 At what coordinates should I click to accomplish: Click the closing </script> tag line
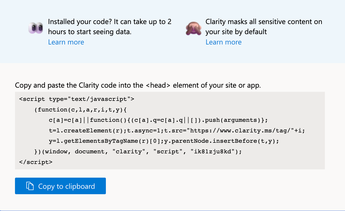pyautogui.click(x=35, y=162)
